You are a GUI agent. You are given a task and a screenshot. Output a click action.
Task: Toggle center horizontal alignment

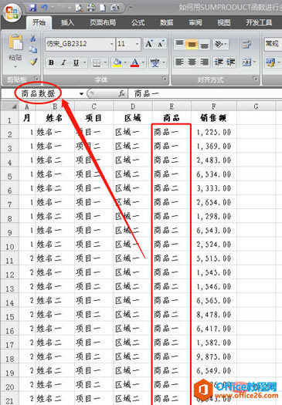tap(192, 62)
